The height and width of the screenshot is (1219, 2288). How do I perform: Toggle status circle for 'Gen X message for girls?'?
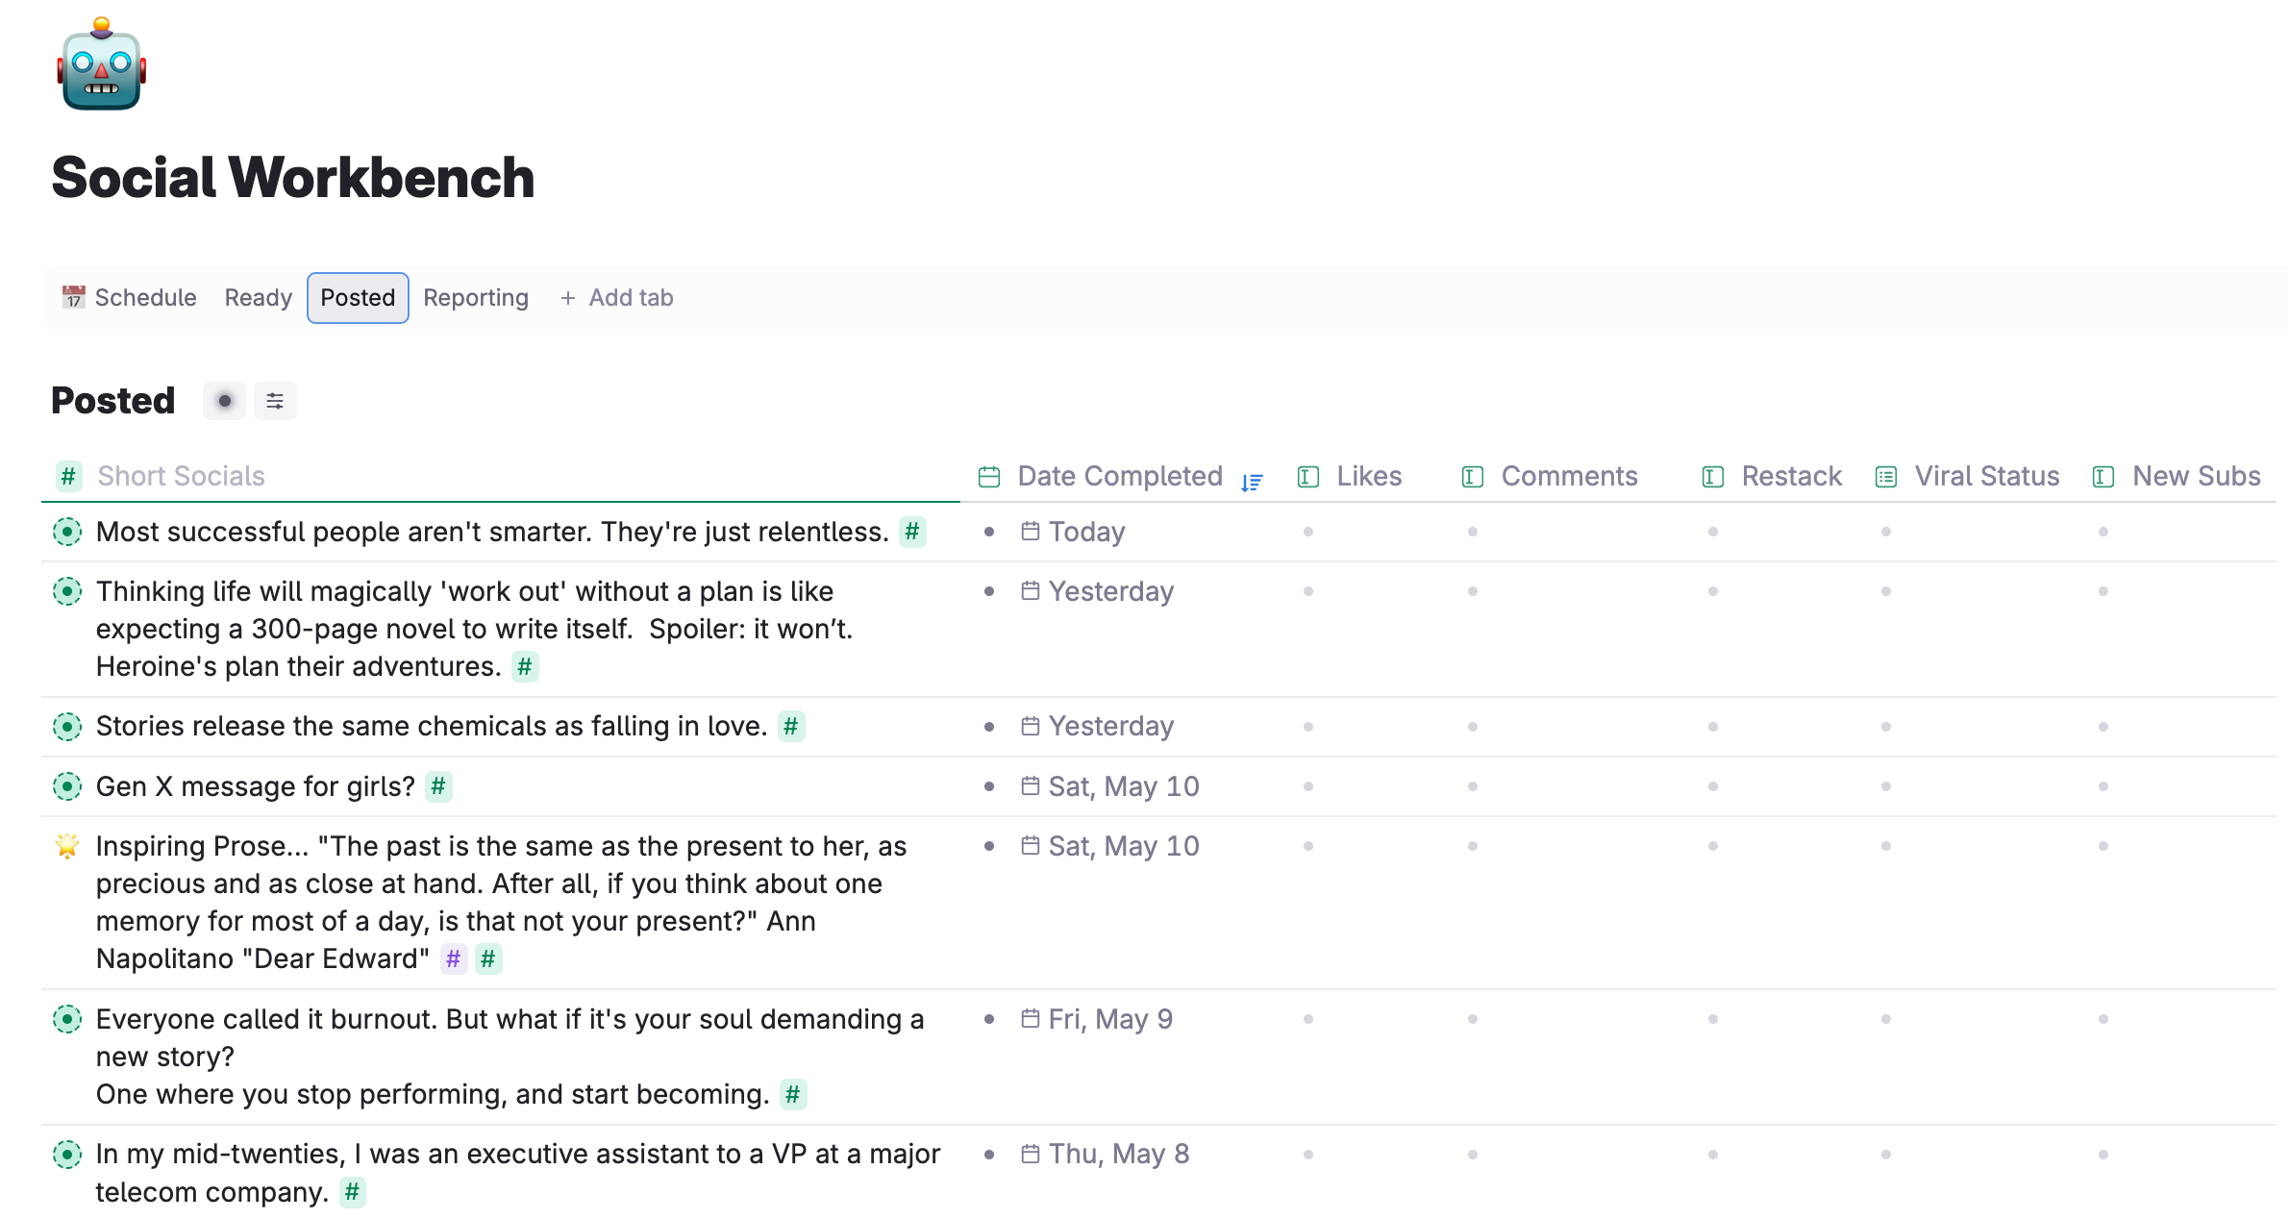pos(67,786)
